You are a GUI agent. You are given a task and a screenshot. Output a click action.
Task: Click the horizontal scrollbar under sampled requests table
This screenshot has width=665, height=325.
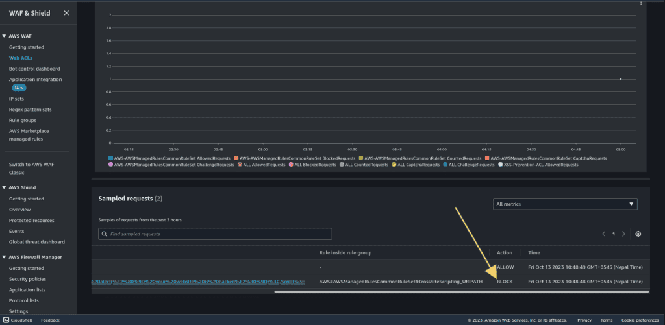pos(462,291)
